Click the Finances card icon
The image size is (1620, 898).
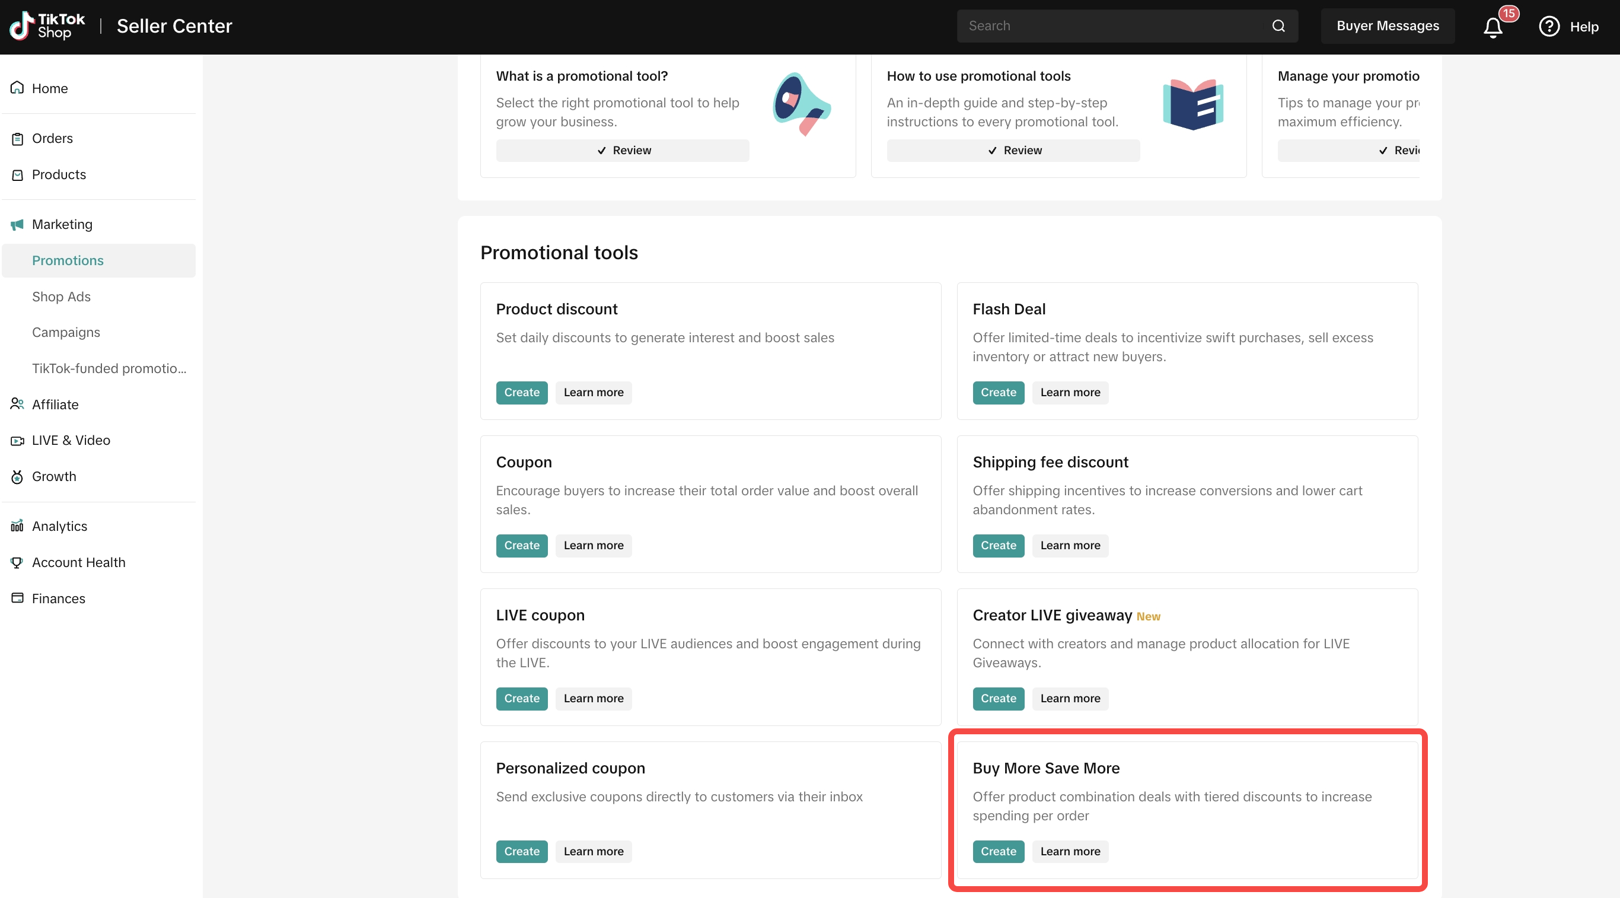pyautogui.click(x=17, y=598)
